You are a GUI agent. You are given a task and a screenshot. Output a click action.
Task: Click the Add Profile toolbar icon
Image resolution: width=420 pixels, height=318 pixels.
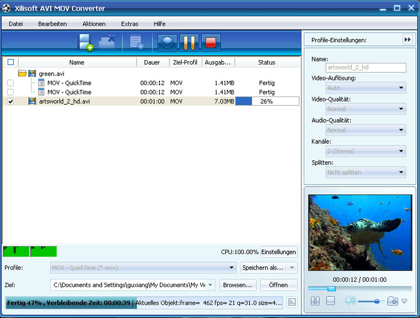click(x=137, y=43)
